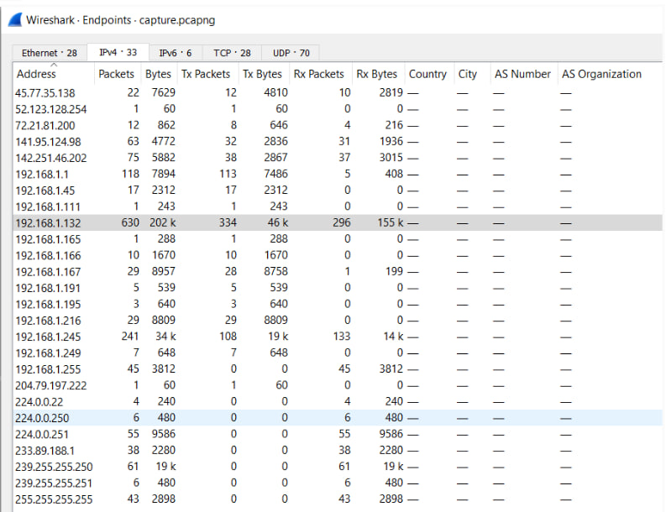The height and width of the screenshot is (512, 671).
Task: Select the row for 192.168.1.249
Action: [x=338, y=353]
